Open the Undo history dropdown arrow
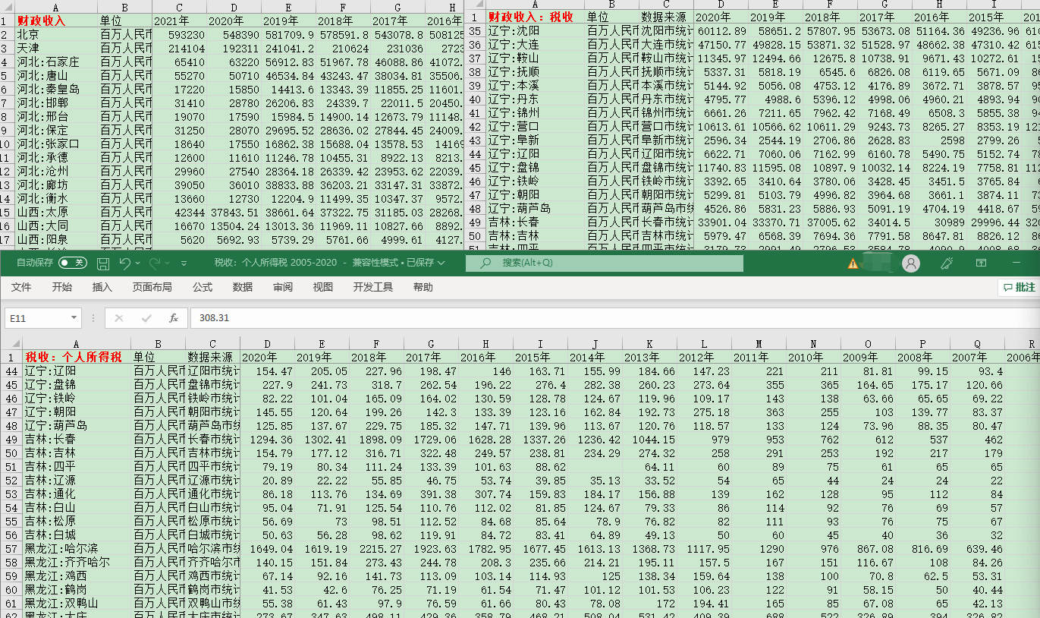1040x618 pixels. click(x=138, y=263)
